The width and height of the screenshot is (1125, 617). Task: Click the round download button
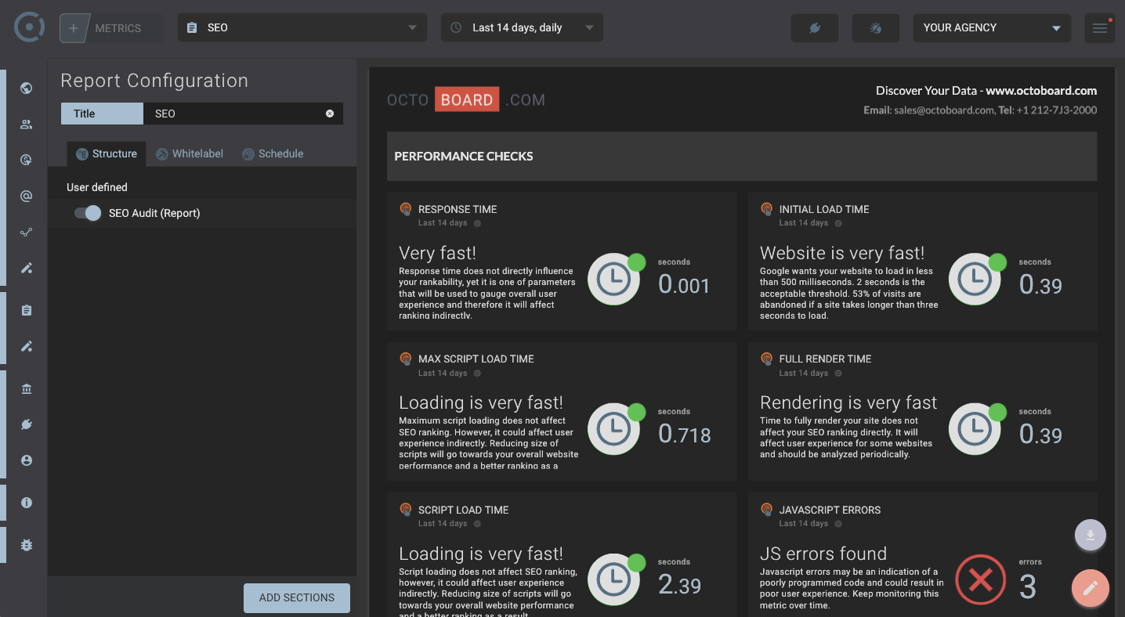click(x=1091, y=536)
